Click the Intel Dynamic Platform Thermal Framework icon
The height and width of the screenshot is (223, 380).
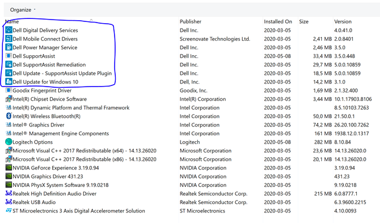(x=8, y=107)
